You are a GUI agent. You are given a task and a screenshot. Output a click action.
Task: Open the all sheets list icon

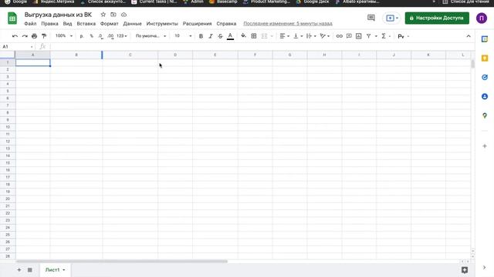[29, 270]
